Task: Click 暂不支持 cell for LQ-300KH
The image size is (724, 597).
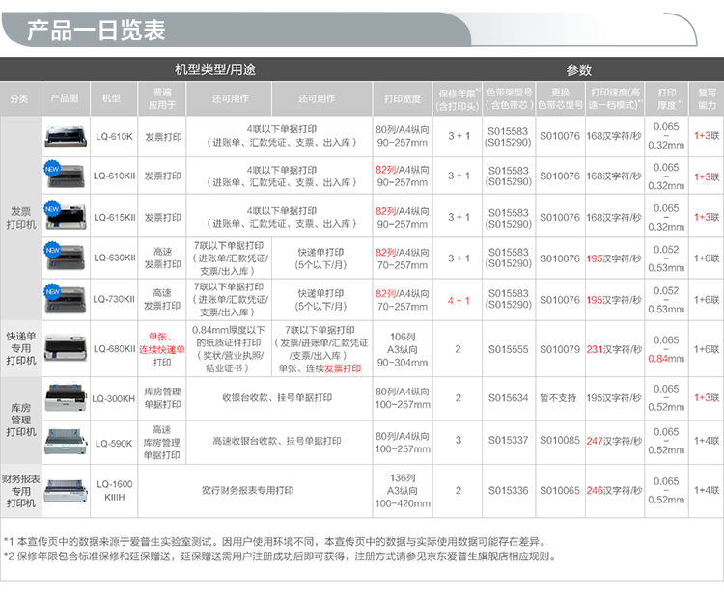Action: [558, 397]
